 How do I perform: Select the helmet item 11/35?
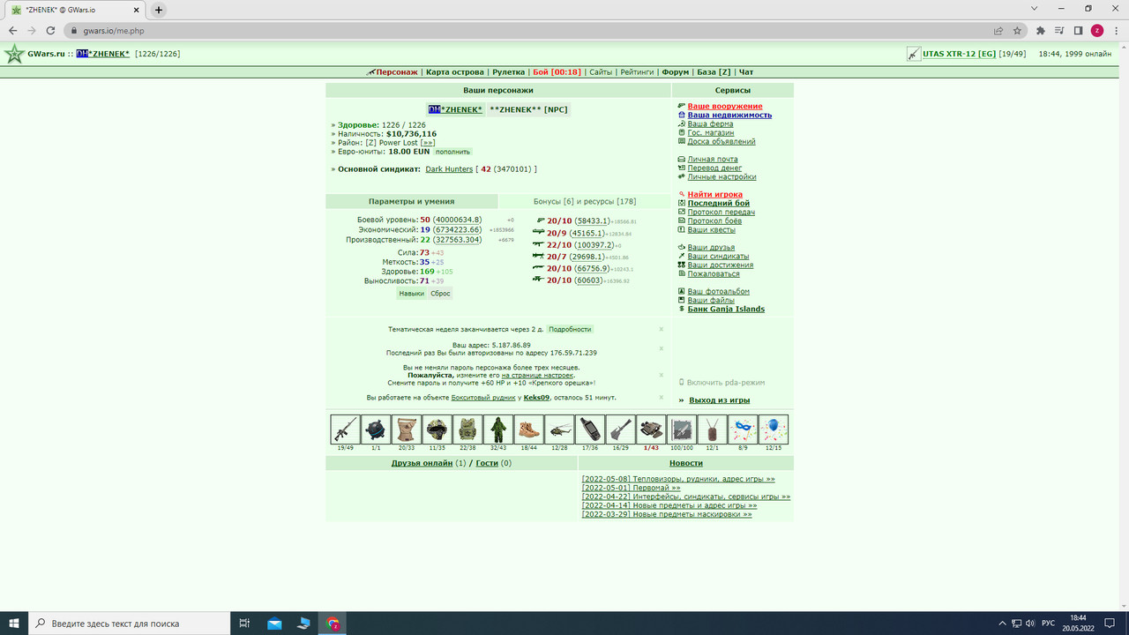pos(437,430)
